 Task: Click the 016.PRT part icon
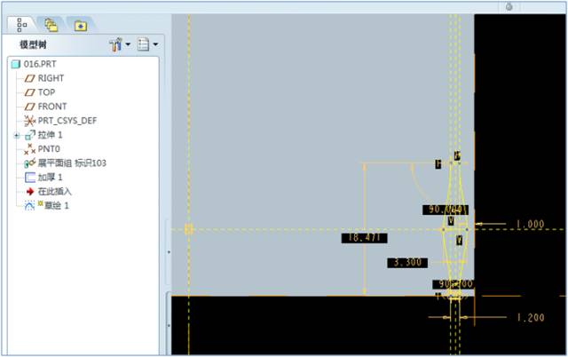(x=16, y=65)
